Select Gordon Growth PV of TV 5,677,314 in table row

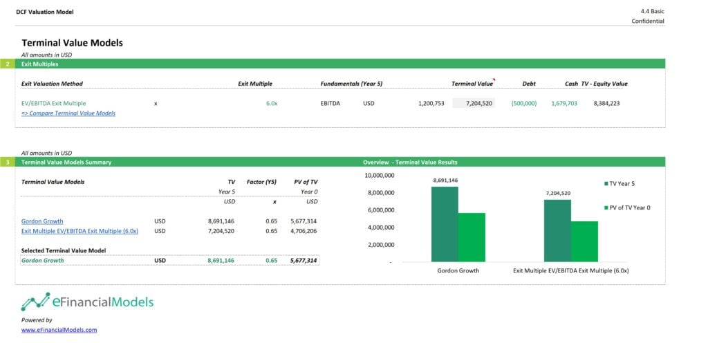[x=304, y=221]
